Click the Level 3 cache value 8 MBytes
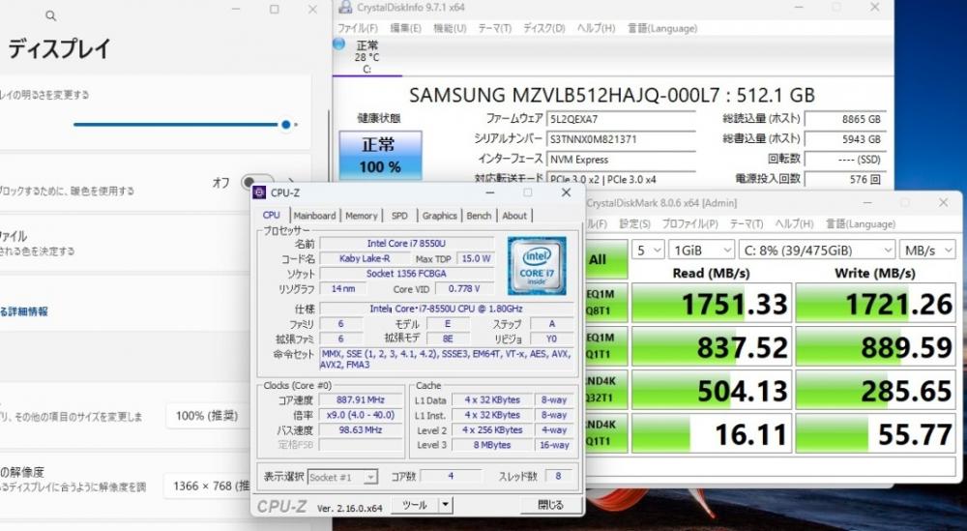Screen dimensions: 967x531 point(491,445)
